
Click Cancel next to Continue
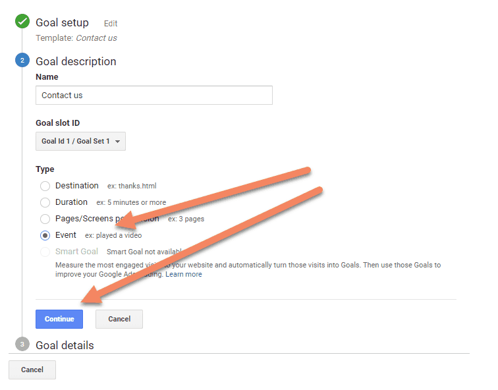(x=119, y=319)
